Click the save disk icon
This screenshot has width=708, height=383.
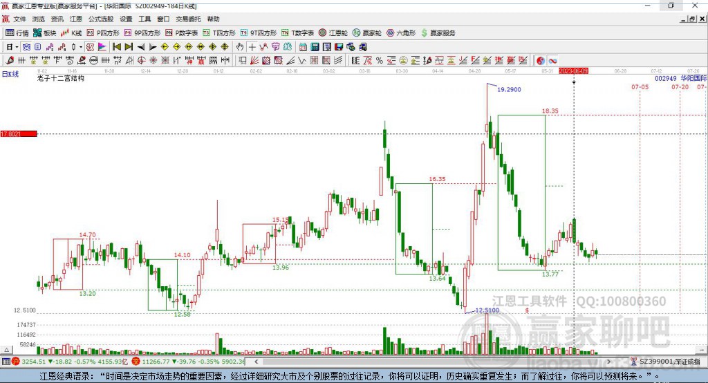[339, 47]
